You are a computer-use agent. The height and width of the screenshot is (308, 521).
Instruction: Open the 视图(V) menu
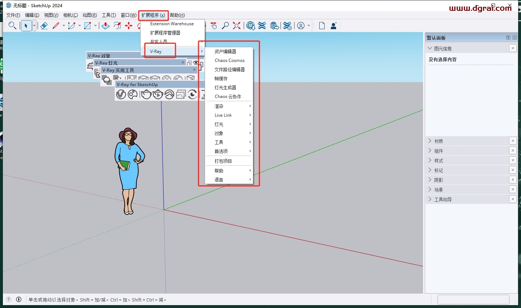(51, 15)
